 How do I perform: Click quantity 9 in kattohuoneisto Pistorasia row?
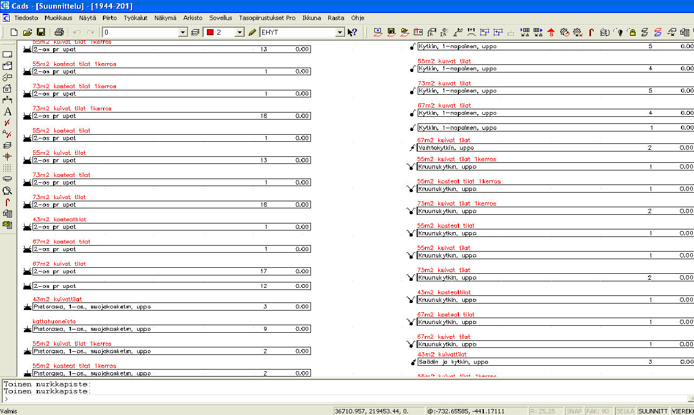click(x=265, y=329)
